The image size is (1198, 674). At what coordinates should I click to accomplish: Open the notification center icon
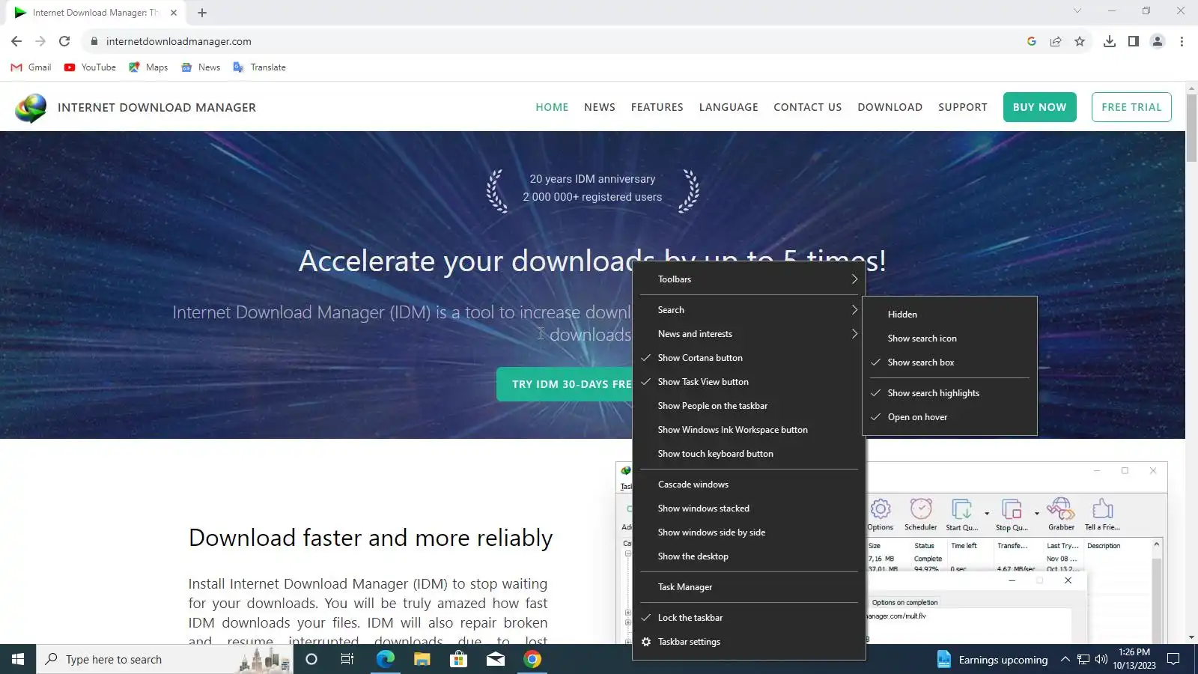(1173, 659)
